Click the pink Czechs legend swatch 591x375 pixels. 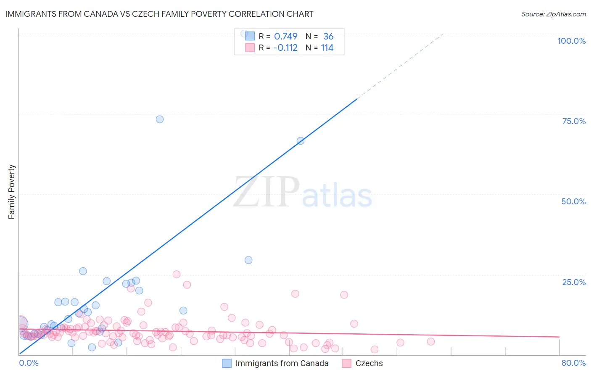346,363
